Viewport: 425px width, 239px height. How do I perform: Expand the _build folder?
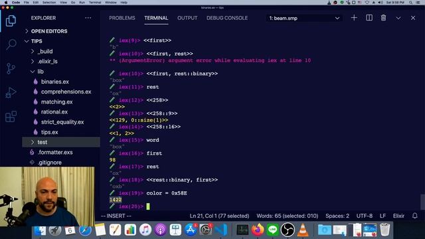click(45, 51)
